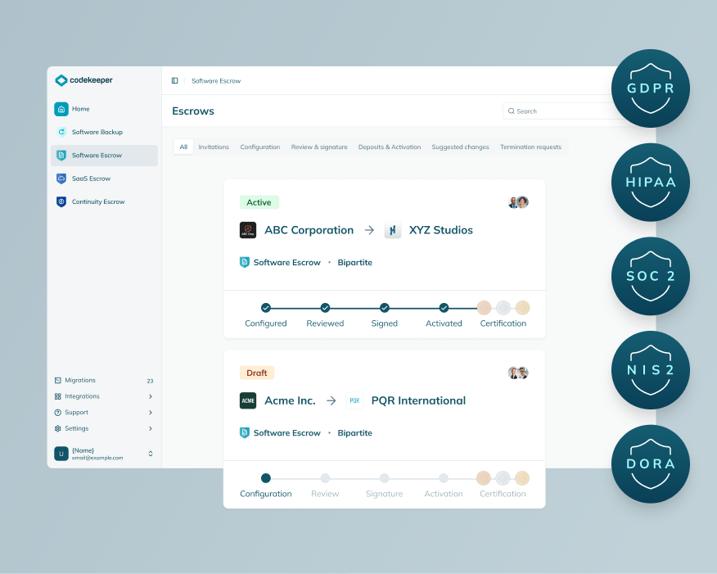Open SaaS Escrow in the sidebar
Image resolution: width=717 pixels, height=574 pixels.
pyautogui.click(x=104, y=179)
